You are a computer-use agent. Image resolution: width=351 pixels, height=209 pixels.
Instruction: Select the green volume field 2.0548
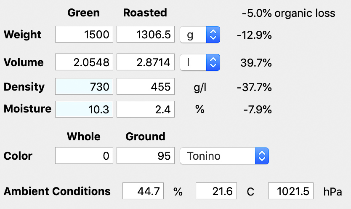pos(84,62)
